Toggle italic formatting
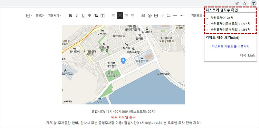The width and height of the screenshot is (259, 128). tap(77, 15)
